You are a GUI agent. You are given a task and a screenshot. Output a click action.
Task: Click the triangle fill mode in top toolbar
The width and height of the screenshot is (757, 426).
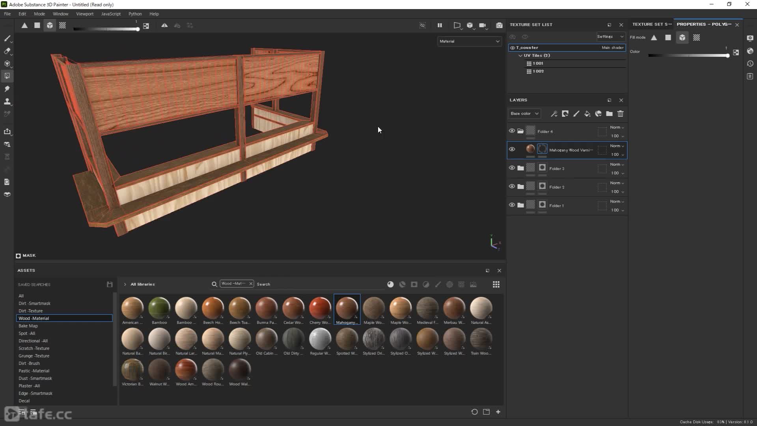[24, 25]
